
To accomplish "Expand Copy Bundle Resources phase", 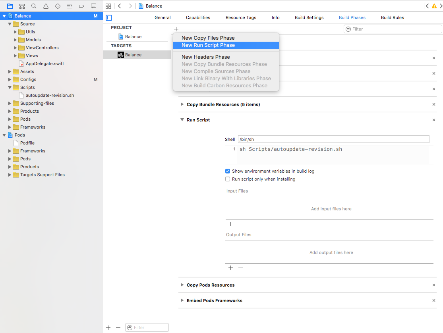I will 182,104.
